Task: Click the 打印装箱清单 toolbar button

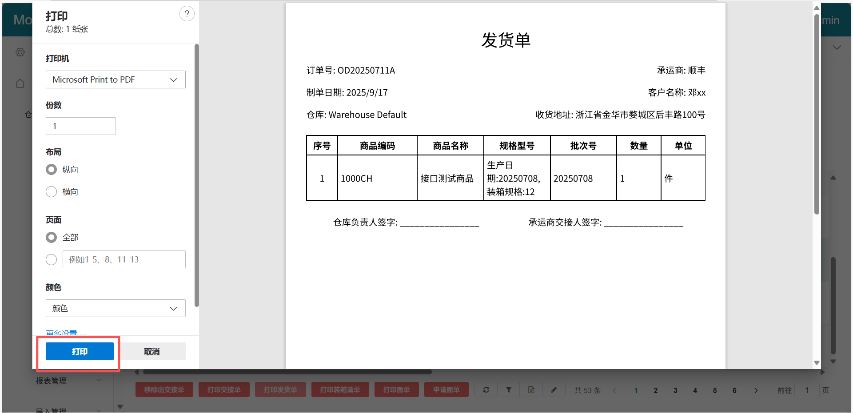Action: [x=340, y=389]
